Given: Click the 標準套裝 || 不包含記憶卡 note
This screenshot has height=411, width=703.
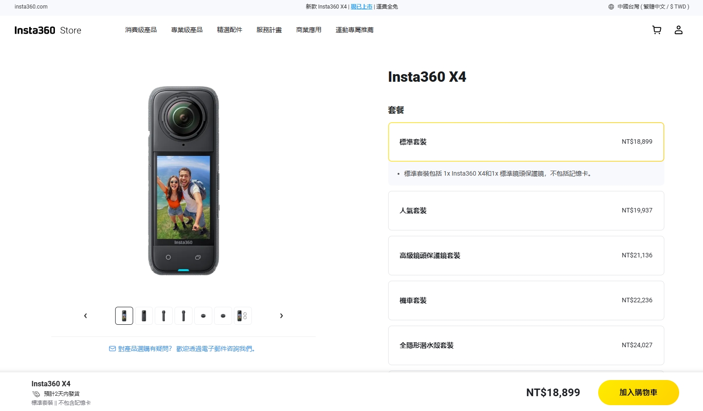Looking at the screenshot, I should (x=61, y=403).
